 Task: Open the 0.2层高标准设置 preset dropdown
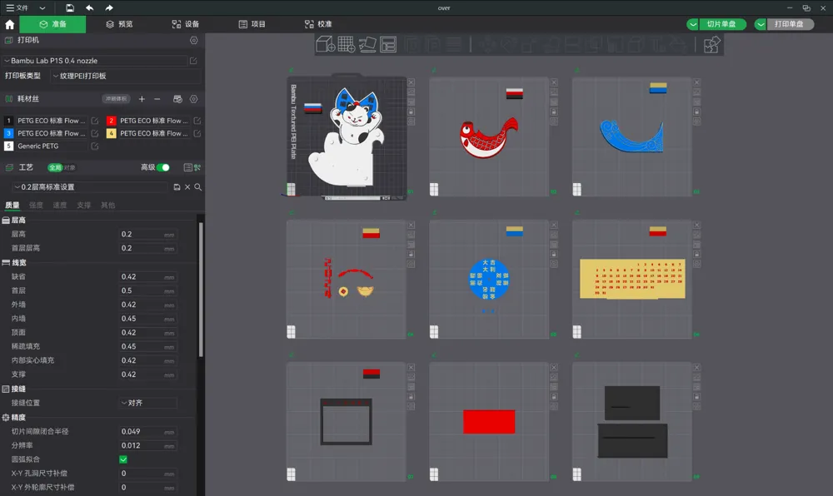coord(89,187)
